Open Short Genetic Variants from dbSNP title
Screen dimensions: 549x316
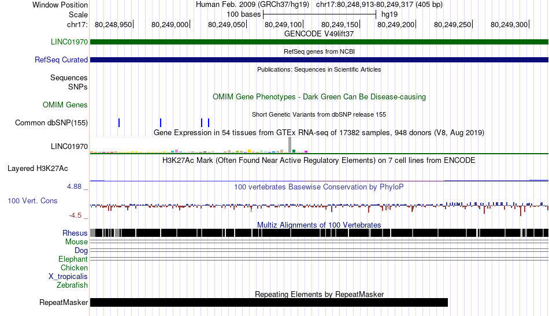(x=318, y=114)
